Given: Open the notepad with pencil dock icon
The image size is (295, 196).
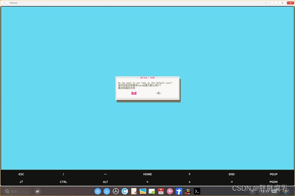Looking at the screenshot, I should (x=134, y=192).
